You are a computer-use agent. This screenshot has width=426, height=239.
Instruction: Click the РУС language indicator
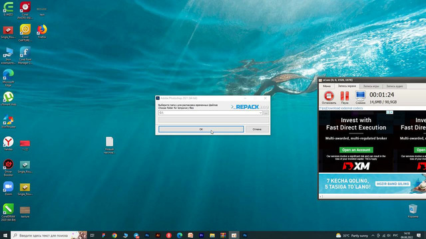tap(395, 235)
